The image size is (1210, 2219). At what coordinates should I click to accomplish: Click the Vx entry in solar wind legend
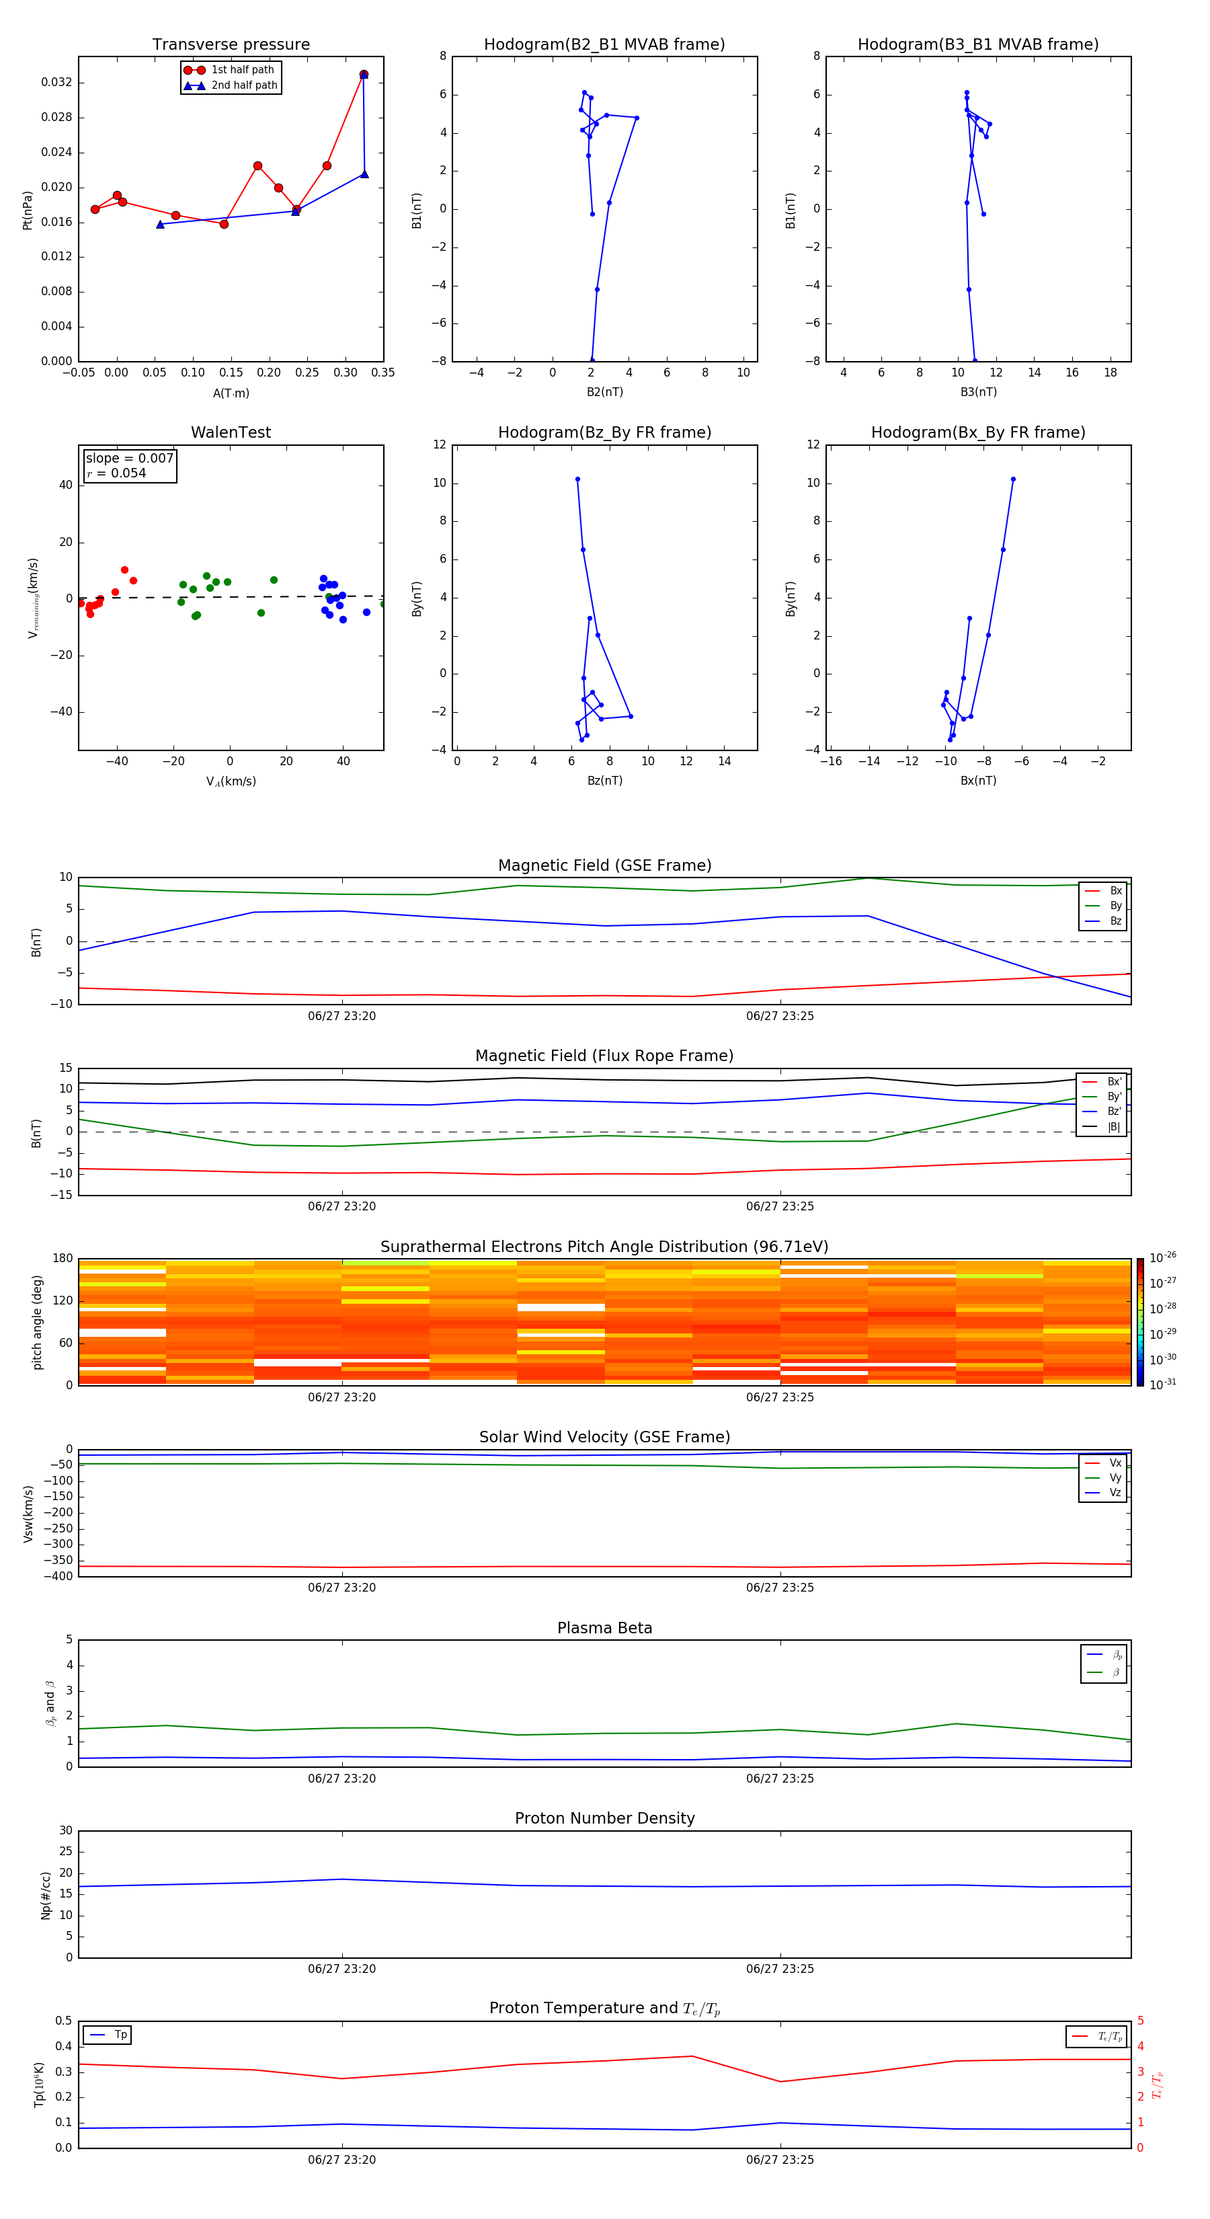[x=1104, y=1463]
